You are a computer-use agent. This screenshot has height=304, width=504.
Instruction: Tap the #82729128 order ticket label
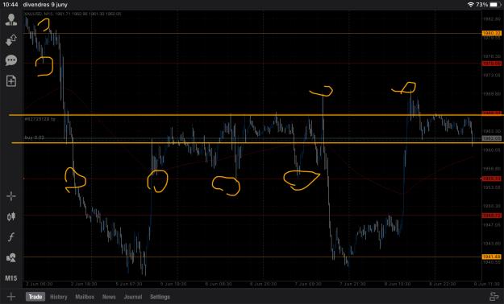coord(40,119)
